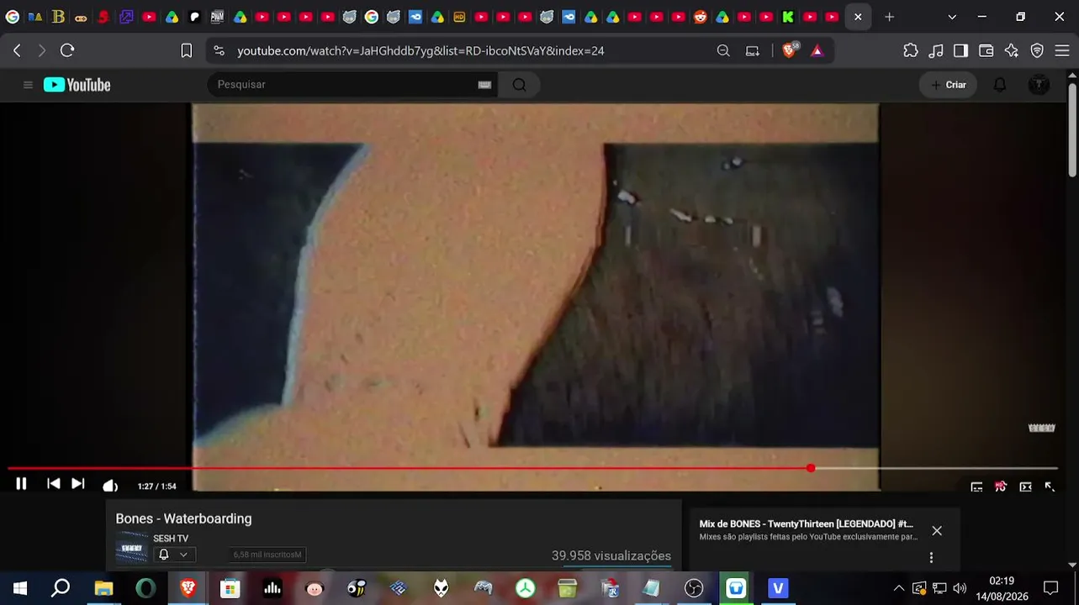
Task: Mute the video volume
Action: coord(109,485)
